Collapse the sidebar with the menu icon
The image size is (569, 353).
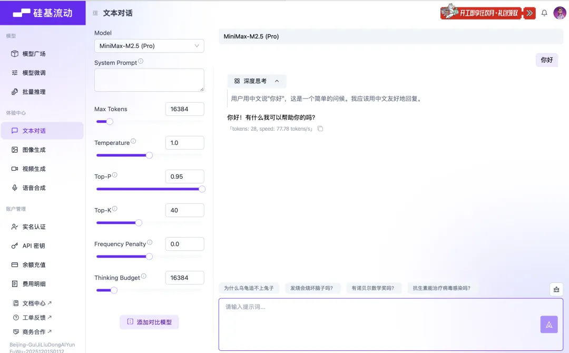[x=95, y=13]
